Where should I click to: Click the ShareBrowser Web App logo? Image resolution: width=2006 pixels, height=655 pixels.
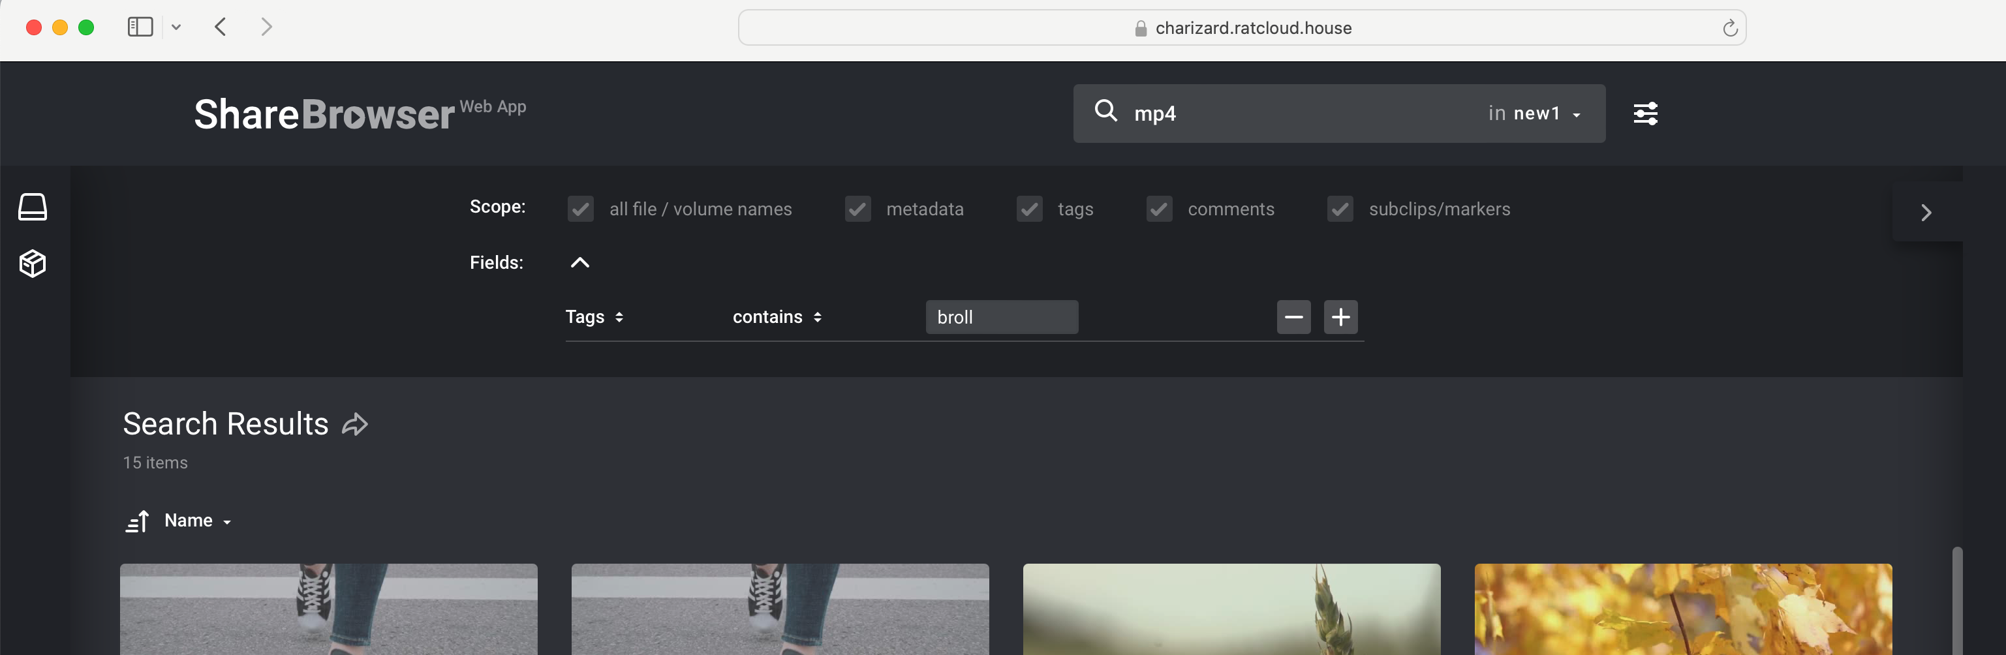360,114
